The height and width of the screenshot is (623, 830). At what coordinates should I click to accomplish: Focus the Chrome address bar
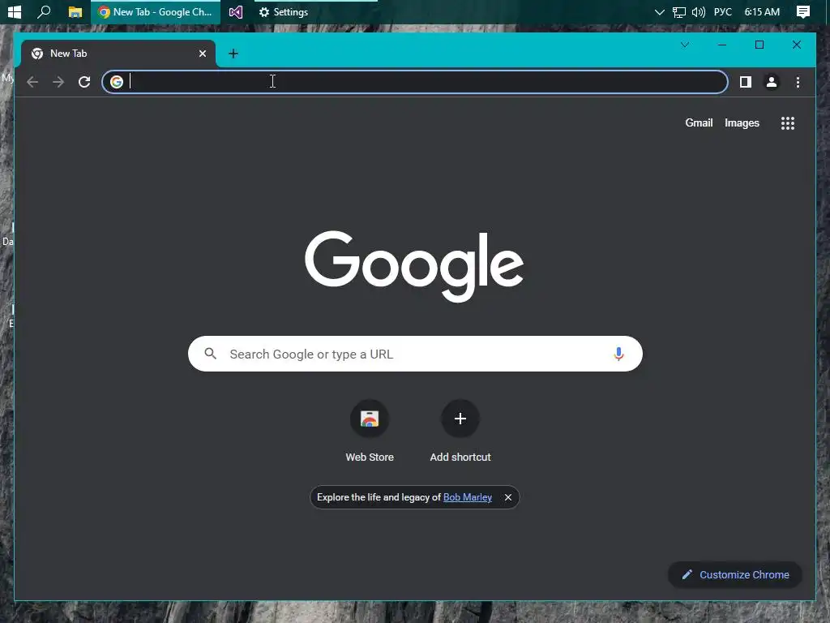(414, 82)
